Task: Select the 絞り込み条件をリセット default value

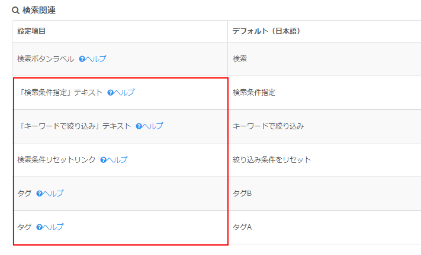Action: 272,160
